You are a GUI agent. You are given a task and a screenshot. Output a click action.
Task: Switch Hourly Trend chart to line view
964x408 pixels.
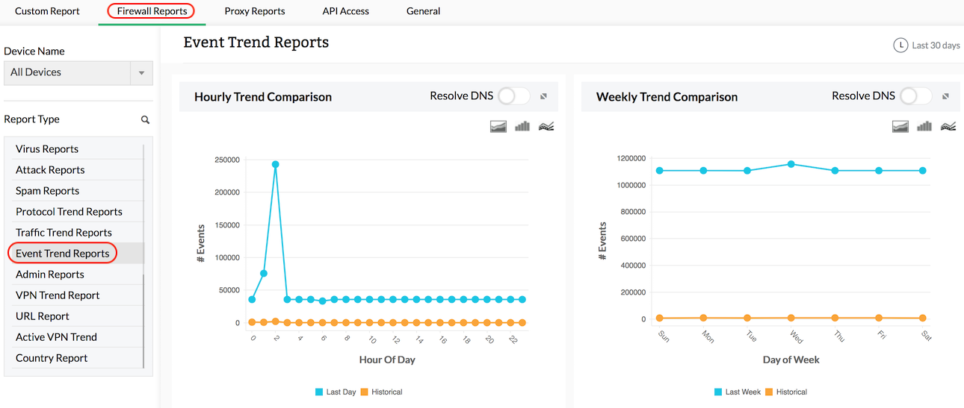(x=546, y=127)
